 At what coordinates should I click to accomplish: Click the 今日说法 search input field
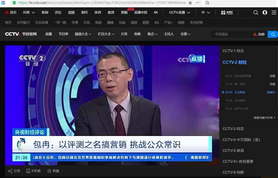232,34
